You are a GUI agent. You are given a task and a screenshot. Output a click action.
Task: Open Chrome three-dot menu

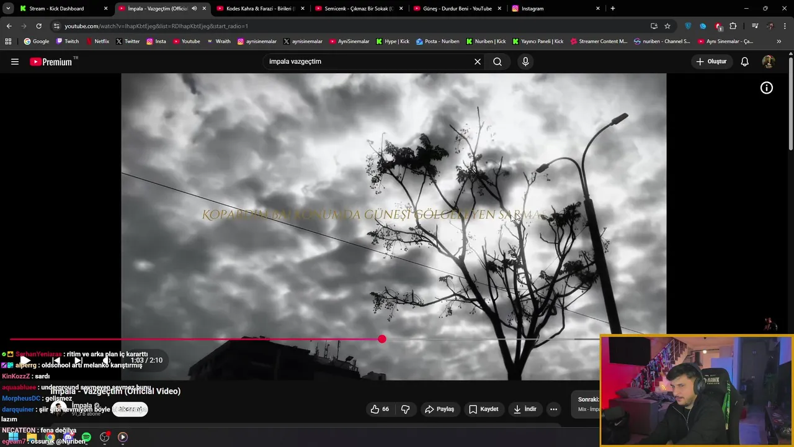pos(785,26)
